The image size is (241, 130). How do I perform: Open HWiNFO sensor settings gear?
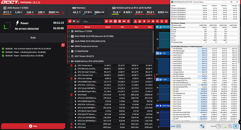(230, 126)
